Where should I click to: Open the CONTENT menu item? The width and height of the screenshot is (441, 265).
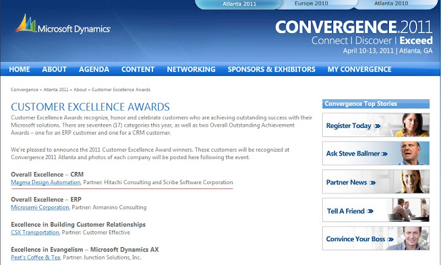point(138,69)
